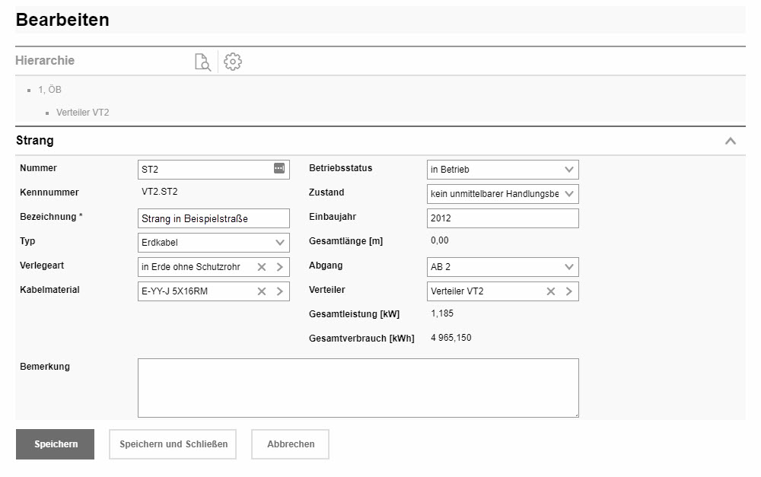Viewport: 761px width, 477px height.
Task: Open Verlegeart details with arrow icon
Action: 279,267
